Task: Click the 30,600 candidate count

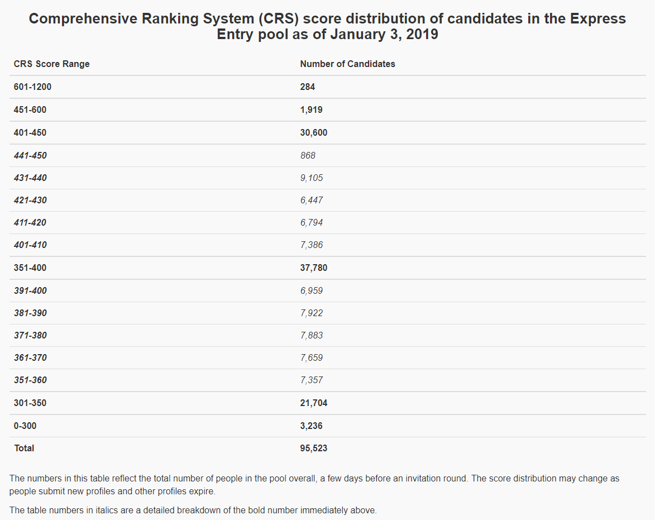Action: click(314, 133)
